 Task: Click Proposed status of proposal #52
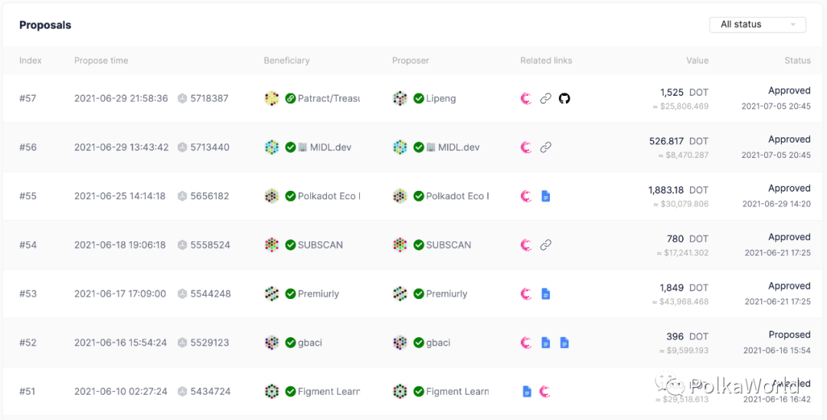point(789,334)
